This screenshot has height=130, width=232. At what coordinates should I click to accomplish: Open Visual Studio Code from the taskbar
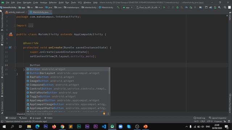tap(104, 127)
